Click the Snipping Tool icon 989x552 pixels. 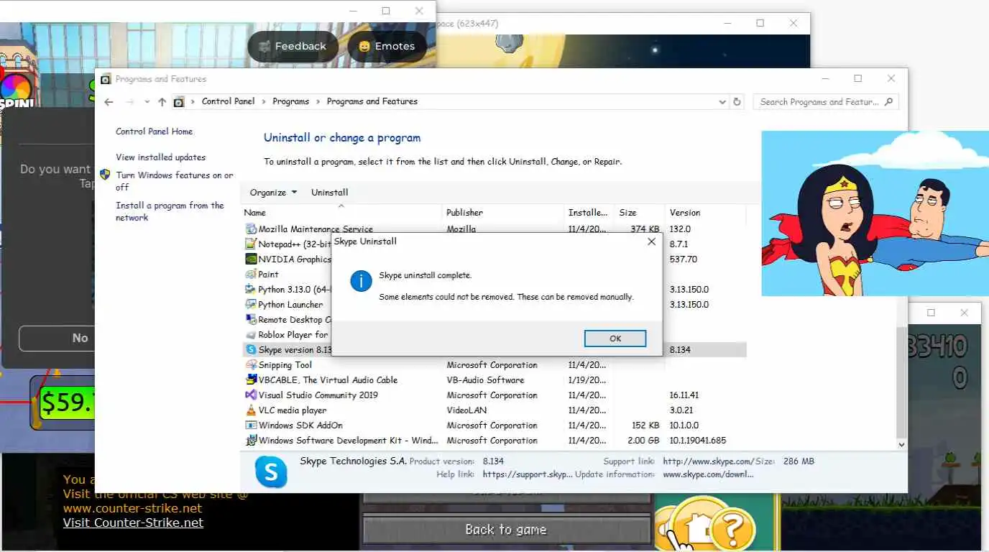click(x=251, y=365)
